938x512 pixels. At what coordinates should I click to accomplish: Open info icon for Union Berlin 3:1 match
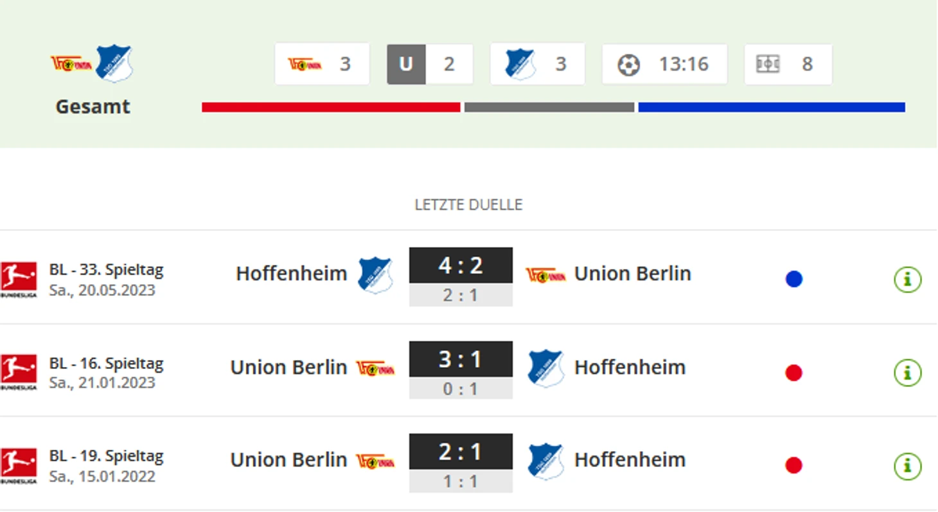907,372
